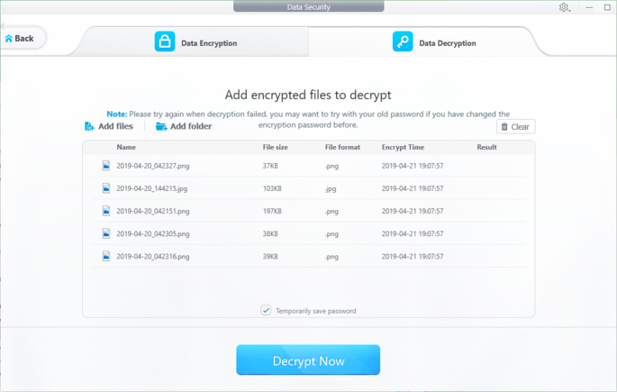Click the trash icon in Clear button

click(x=504, y=127)
